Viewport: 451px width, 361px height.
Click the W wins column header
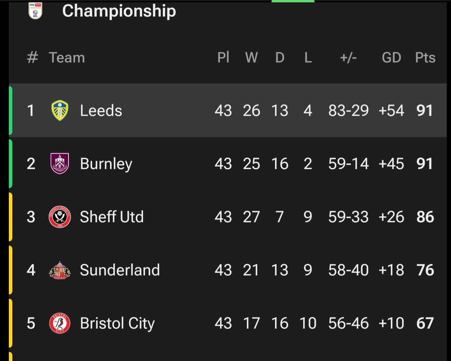[252, 58]
